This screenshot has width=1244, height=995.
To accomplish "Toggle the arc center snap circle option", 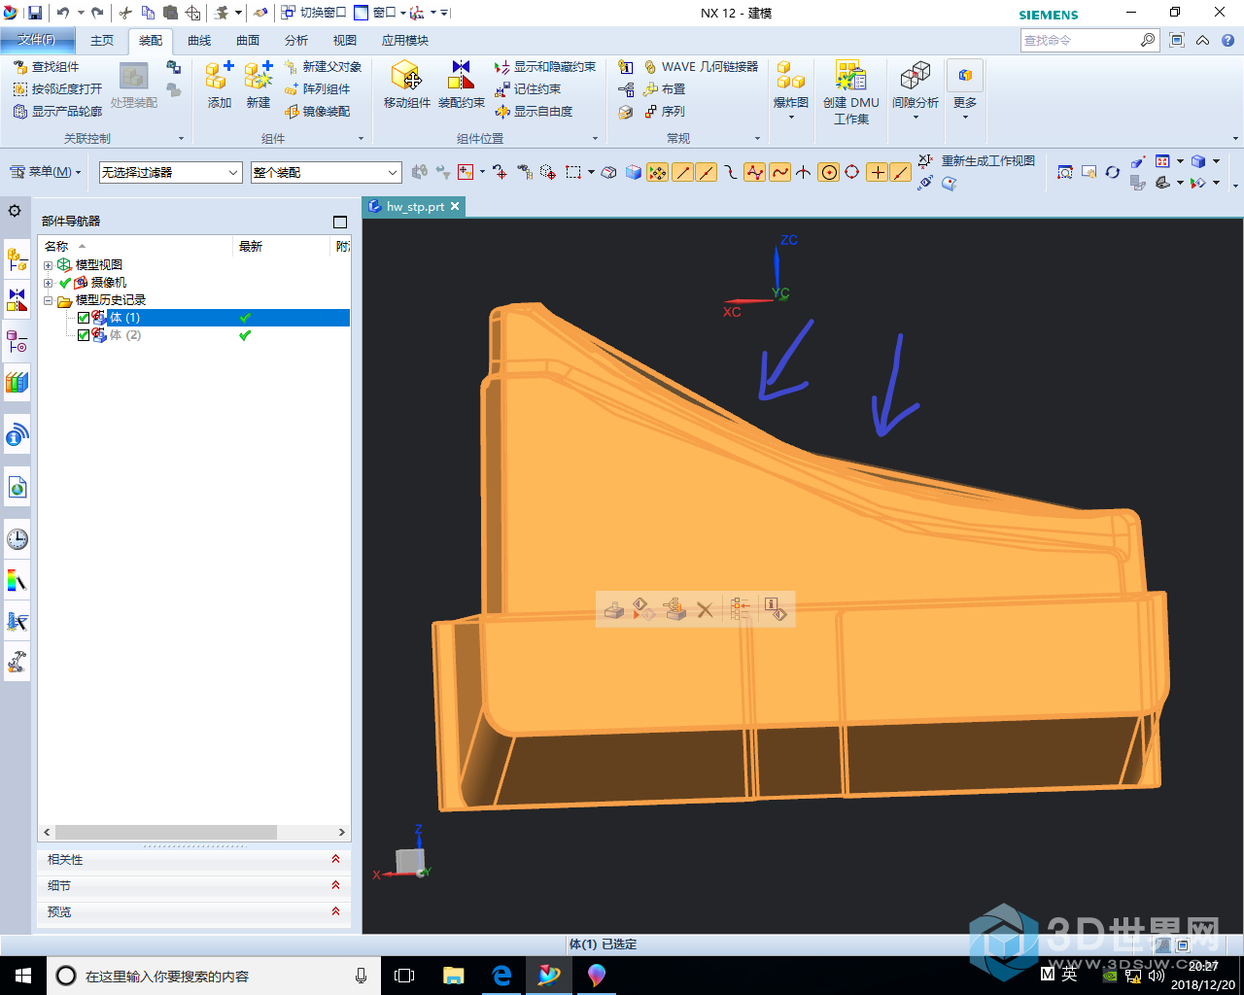I will click(x=829, y=172).
